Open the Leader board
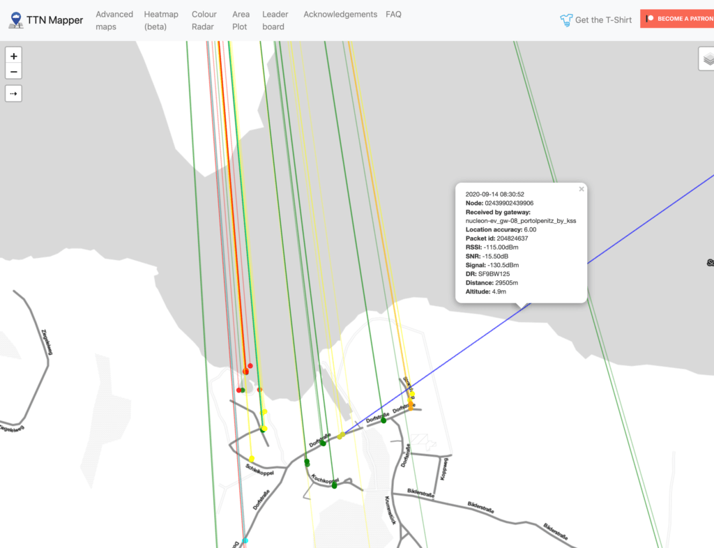 [x=274, y=20]
